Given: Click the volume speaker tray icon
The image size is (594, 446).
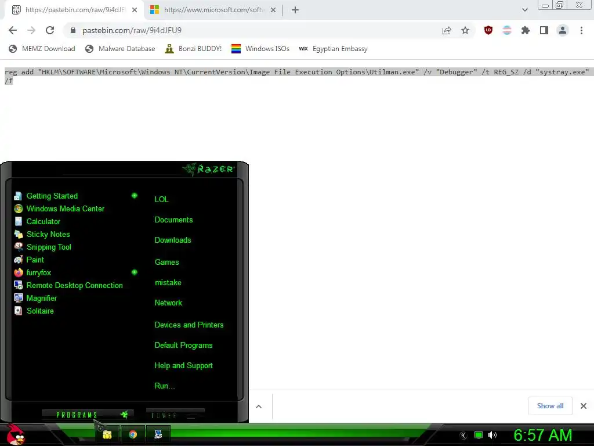Looking at the screenshot, I should tap(492, 435).
